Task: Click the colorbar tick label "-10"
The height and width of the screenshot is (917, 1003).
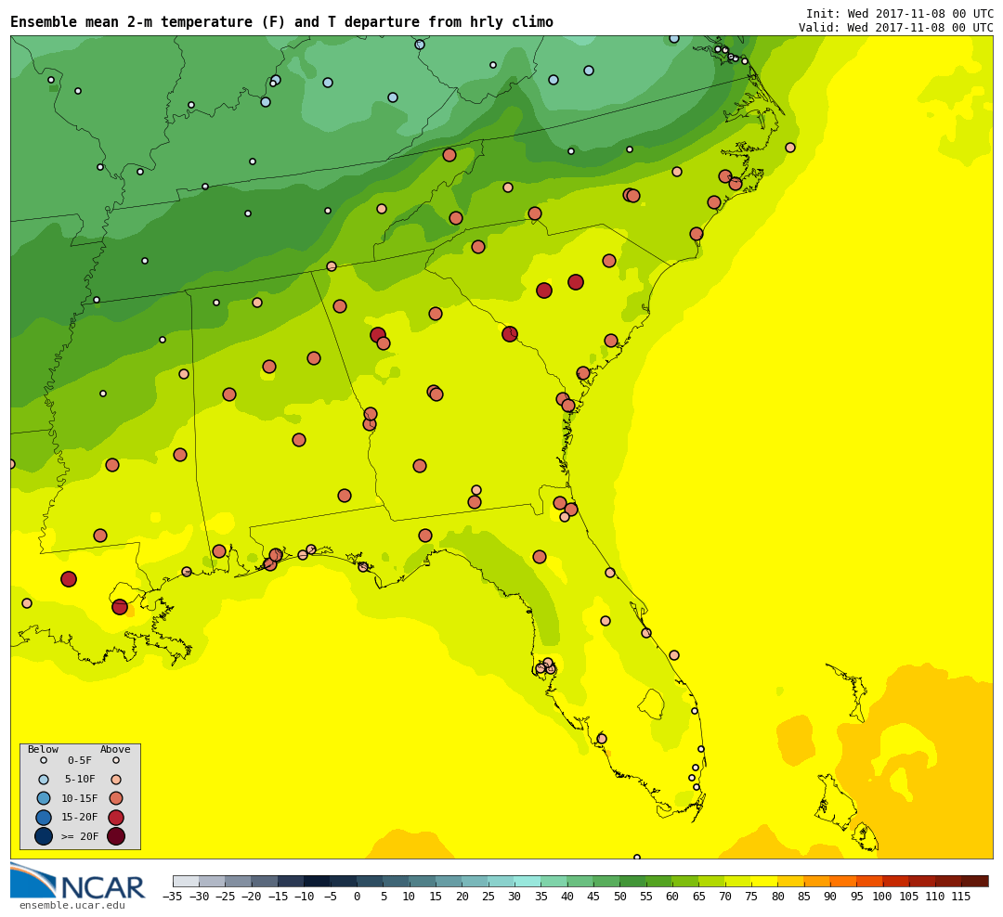Action: [304, 897]
